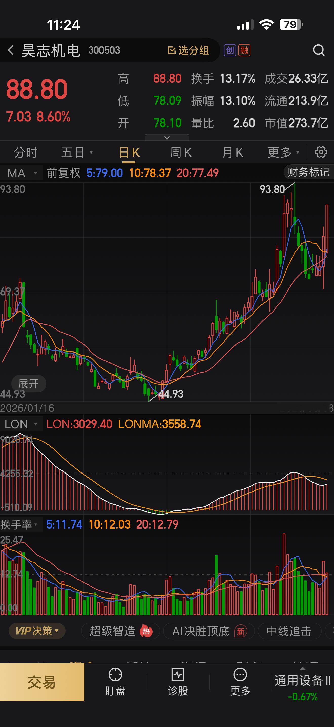The image size is (334, 727).
Task: Expand 通用设备Ⅱ sector panel
Action: tap(303, 683)
